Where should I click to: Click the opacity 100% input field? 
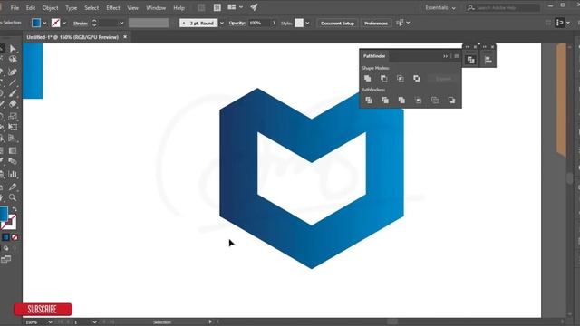click(258, 23)
